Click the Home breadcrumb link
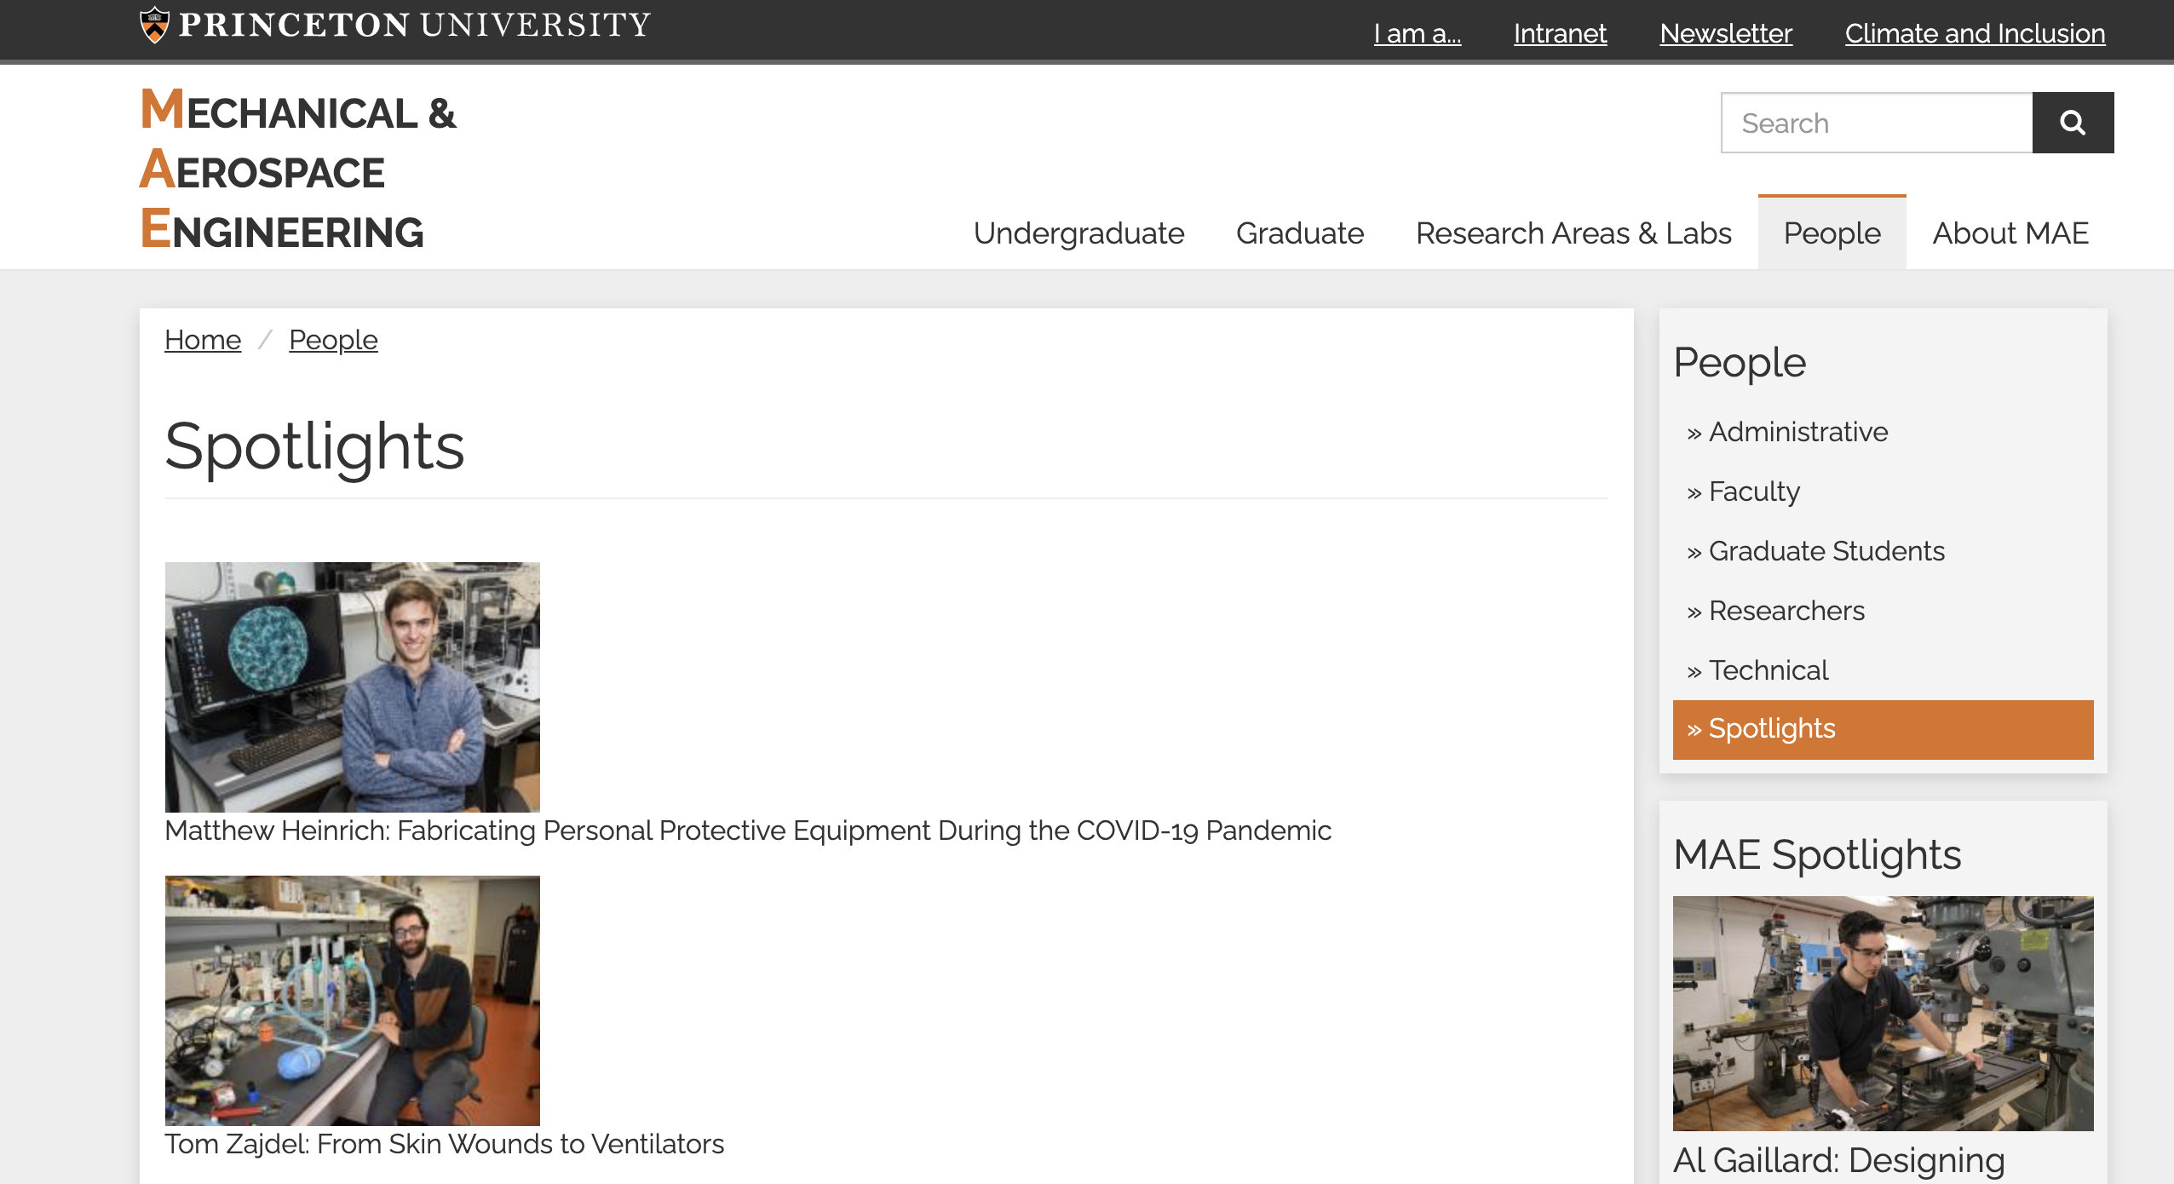This screenshot has height=1184, width=2174. pos(203,340)
